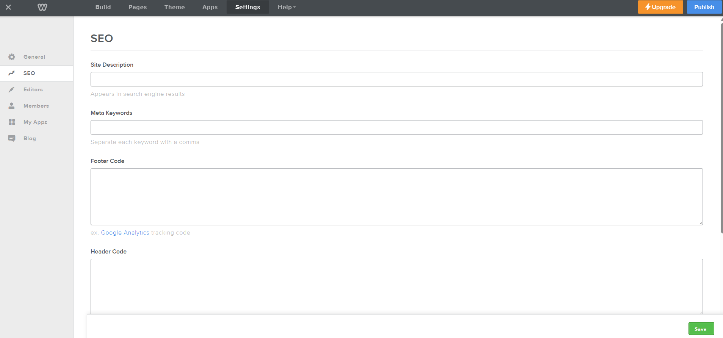Switch to the Pages tab
The image size is (723, 338).
138,7
